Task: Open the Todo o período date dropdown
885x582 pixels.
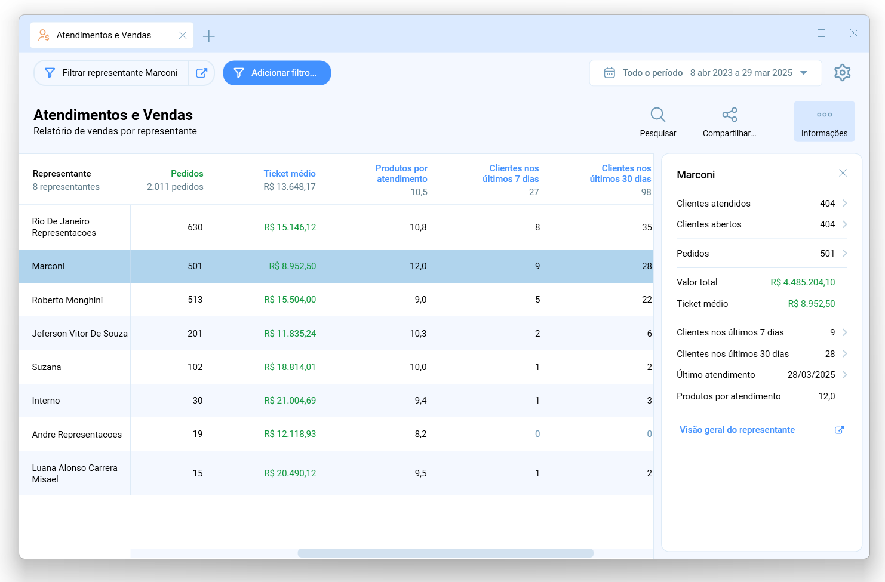Action: (x=706, y=73)
